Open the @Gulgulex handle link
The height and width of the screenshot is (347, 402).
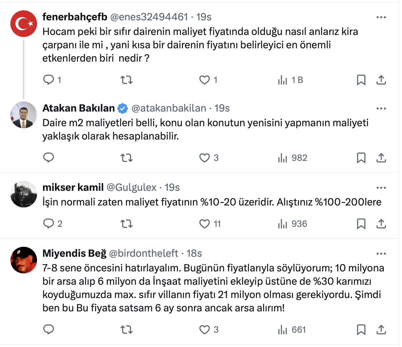coord(131,187)
